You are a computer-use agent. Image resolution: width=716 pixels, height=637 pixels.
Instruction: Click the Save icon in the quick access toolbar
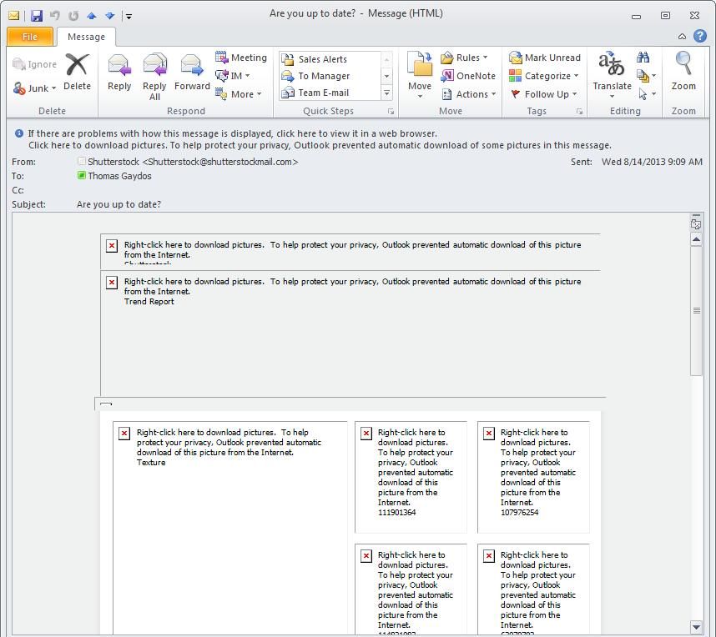[36, 15]
